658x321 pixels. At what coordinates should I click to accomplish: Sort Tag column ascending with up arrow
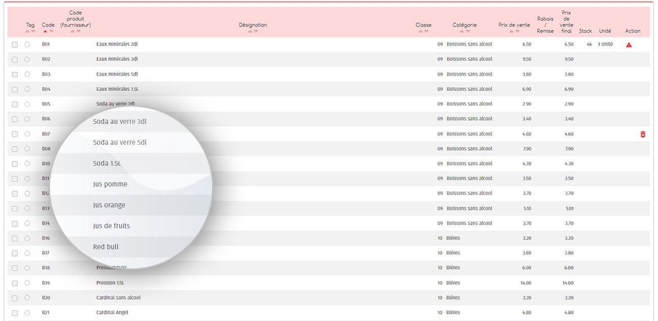(28, 32)
